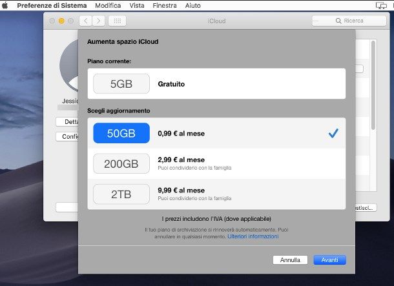Click the blue checkmark on 50GB row
The height and width of the screenshot is (286, 394).
point(333,133)
